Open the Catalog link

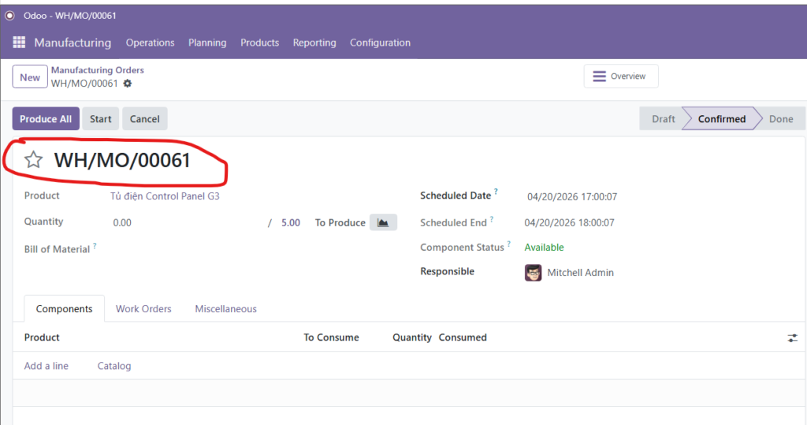point(114,366)
